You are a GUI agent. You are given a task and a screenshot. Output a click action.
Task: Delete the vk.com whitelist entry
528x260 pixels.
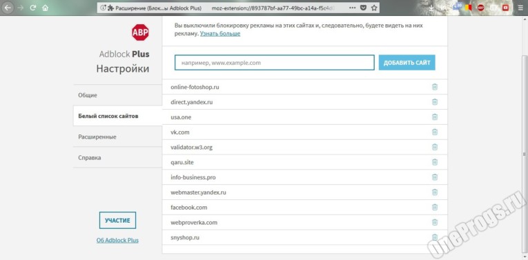click(x=435, y=132)
